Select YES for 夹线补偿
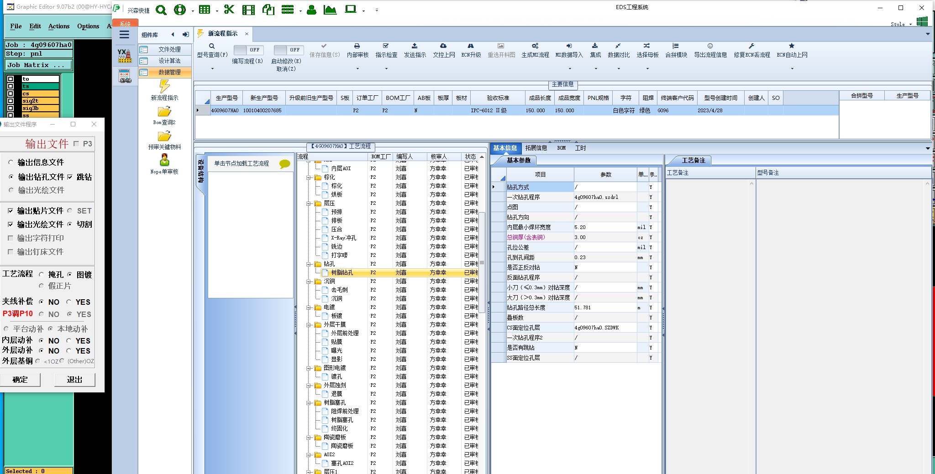 69,302
